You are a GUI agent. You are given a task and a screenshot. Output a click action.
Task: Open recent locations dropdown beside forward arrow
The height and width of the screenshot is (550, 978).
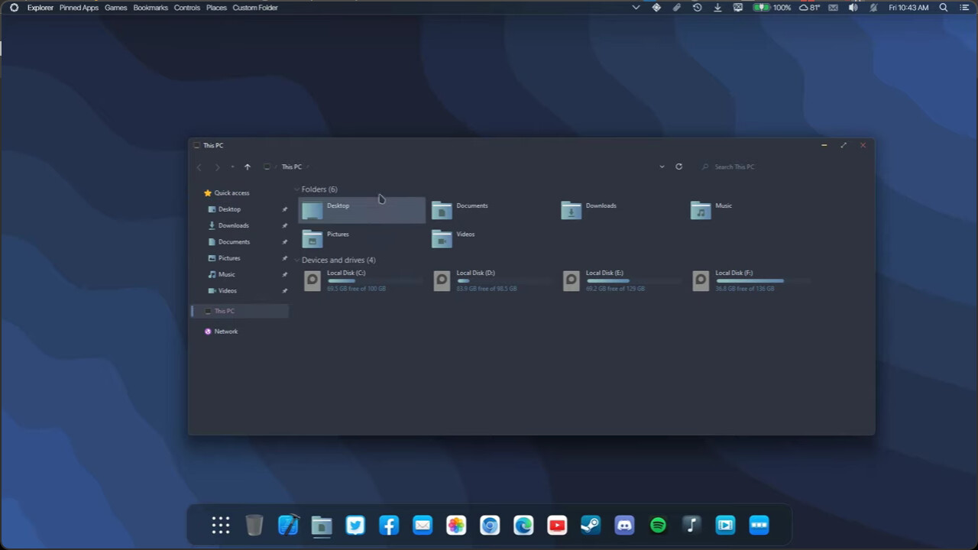point(232,167)
